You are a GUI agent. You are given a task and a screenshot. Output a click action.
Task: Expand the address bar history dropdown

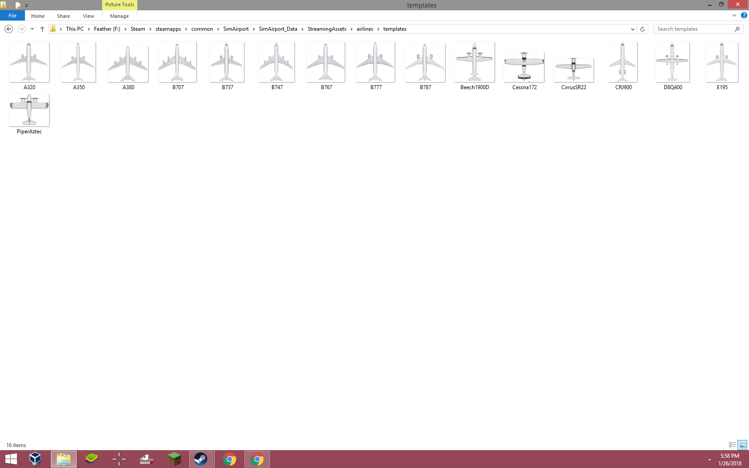633,29
